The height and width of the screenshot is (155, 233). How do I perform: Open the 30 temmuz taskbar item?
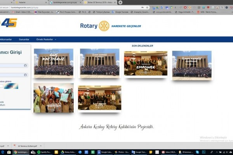tap(186, 152)
